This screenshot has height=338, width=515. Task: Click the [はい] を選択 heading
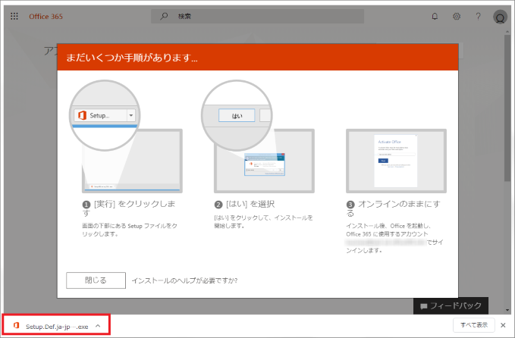pos(245,204)
